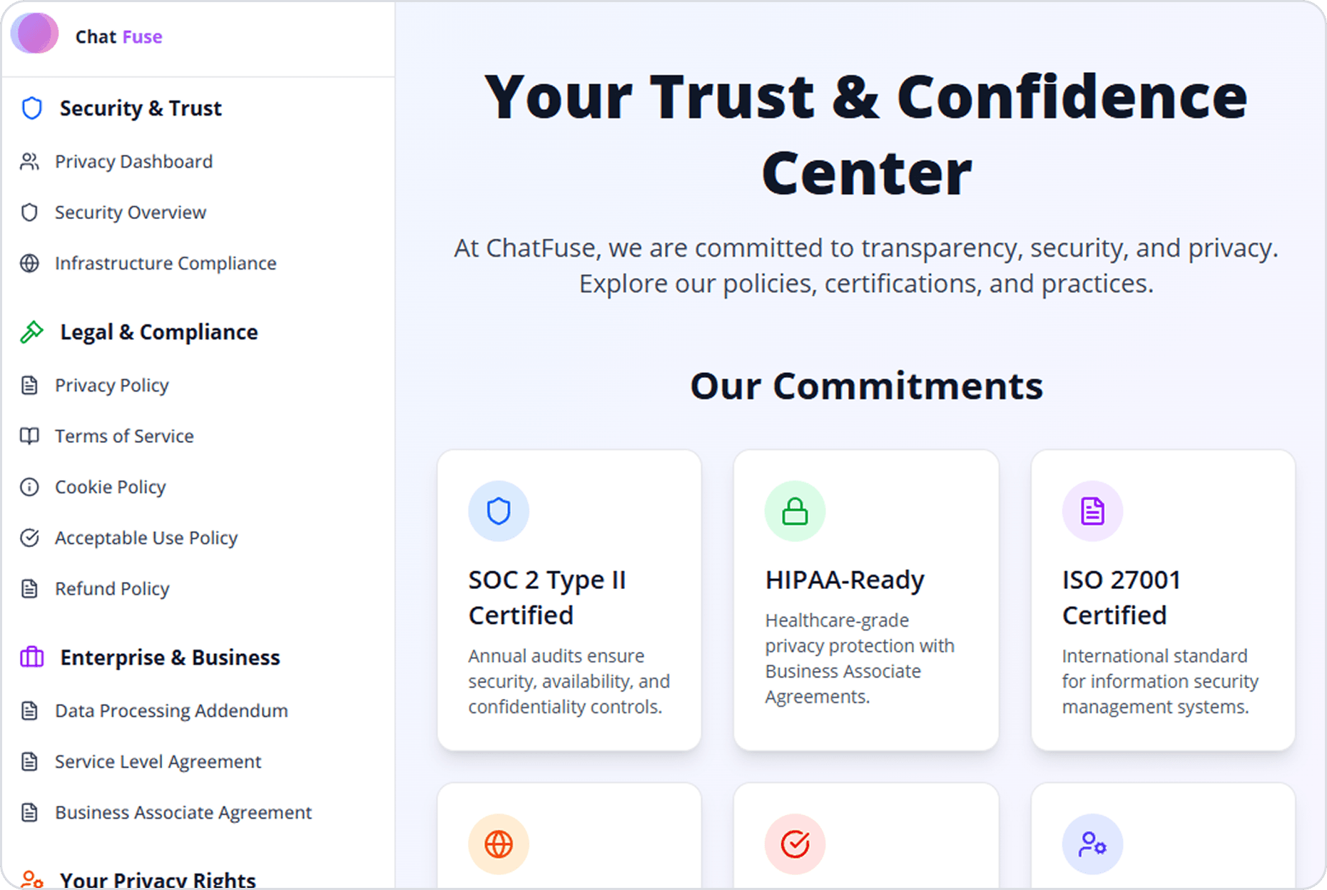Click the info icon next to Cookie Policy
The height and width of the screenshot is (890, 1327).
click(x=29, y=487)
